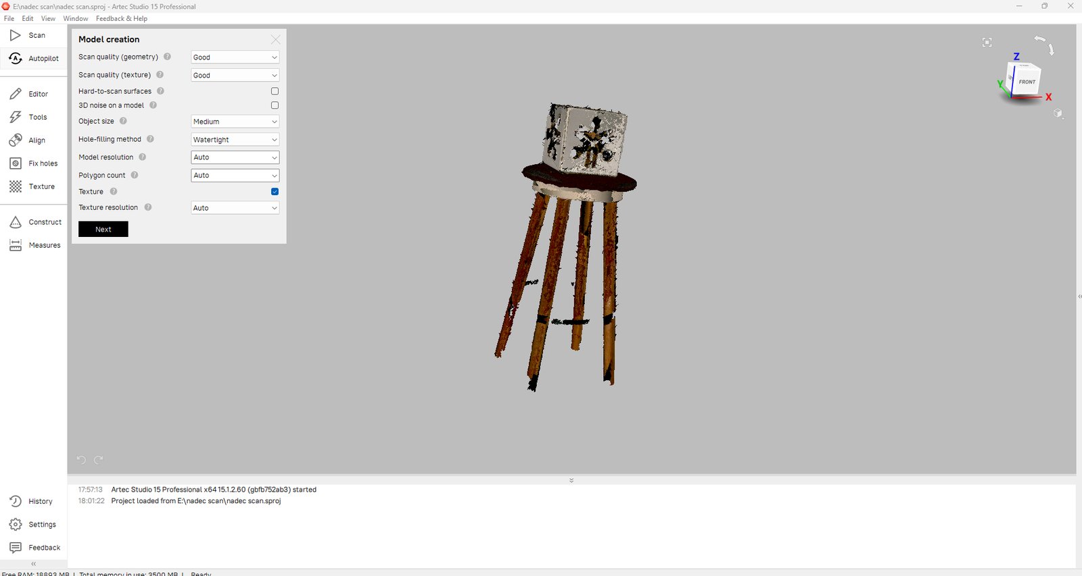Click the redo arrow in viewport
The width and height of the screenshot is (1082, 576).
(98, 460)
